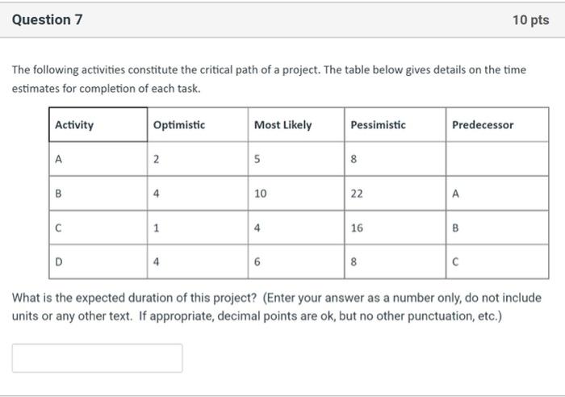Click the Most Likely column header
565x397 pixels.
coord(282,125)
